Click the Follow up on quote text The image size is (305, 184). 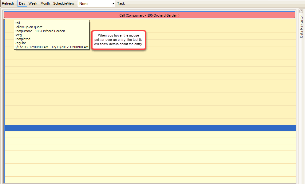click(29, 27)
